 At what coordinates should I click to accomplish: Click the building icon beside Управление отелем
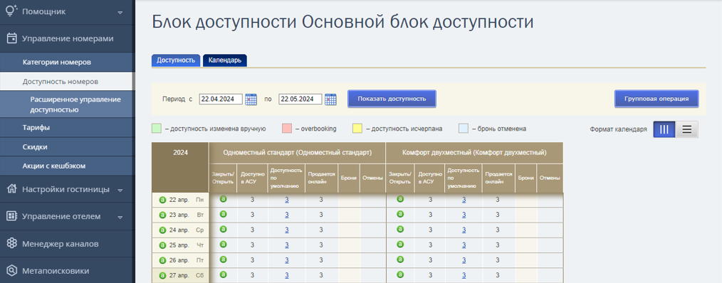12,216
